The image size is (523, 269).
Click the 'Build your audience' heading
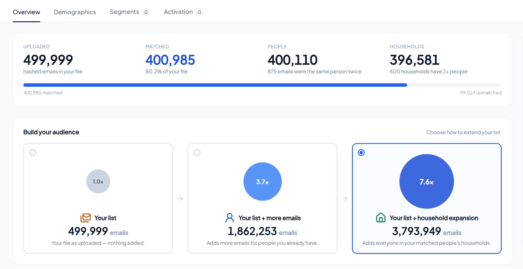click(51, 132)
